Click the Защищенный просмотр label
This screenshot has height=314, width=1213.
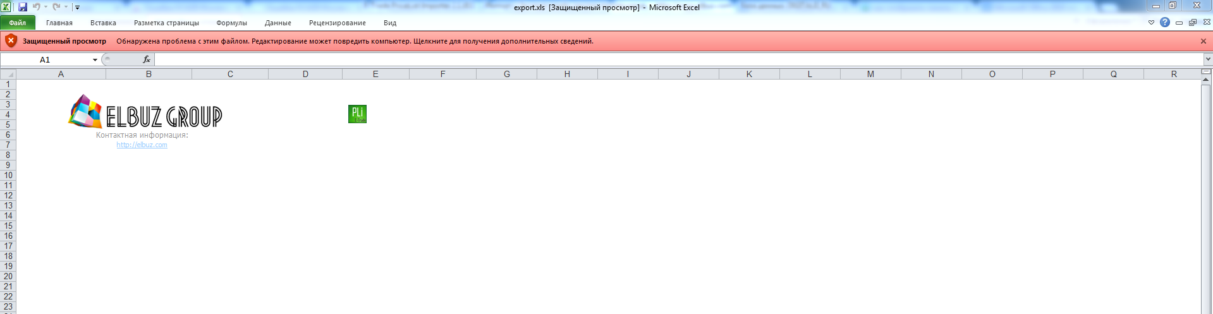coord(64,41)
